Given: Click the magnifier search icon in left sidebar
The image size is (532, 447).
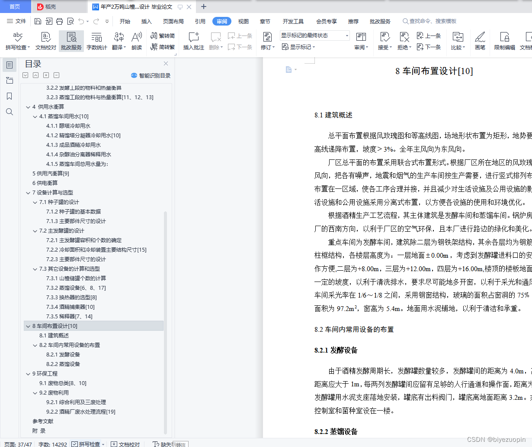Looking at the screenshot, I should tap(10, 112).
